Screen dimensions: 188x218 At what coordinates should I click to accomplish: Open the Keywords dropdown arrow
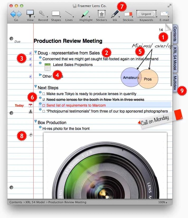pyautogui.click(x=157, y=17)
